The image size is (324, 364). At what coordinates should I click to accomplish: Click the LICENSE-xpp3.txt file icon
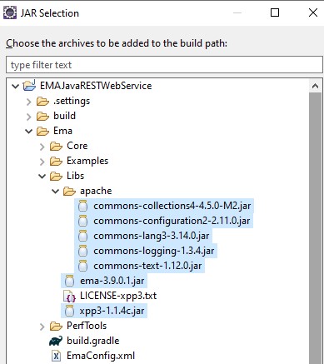(x=69, y=296)
